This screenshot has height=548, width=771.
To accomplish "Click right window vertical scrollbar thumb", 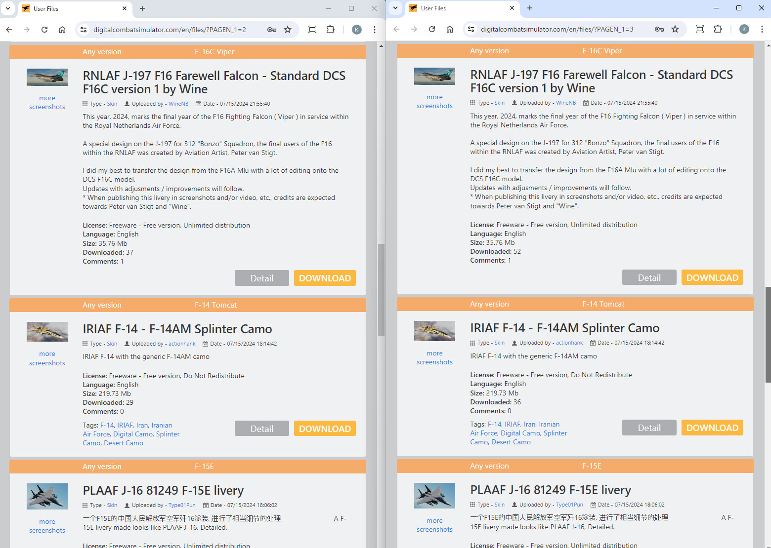I will coord(768,334).
